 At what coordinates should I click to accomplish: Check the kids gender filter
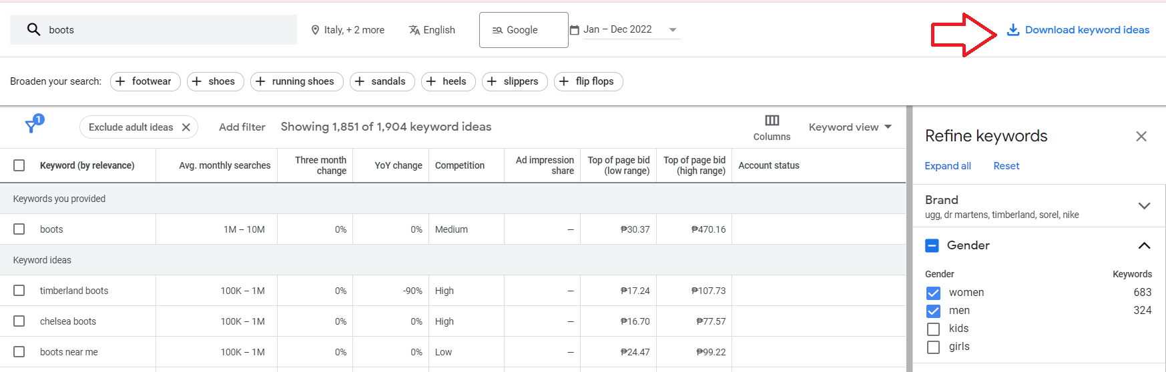(933, 329)
